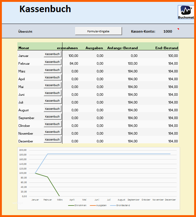The height and width of the screenshot is (217, 196).
Task: Select the End-Bestand column header
Action: (167, 48)
